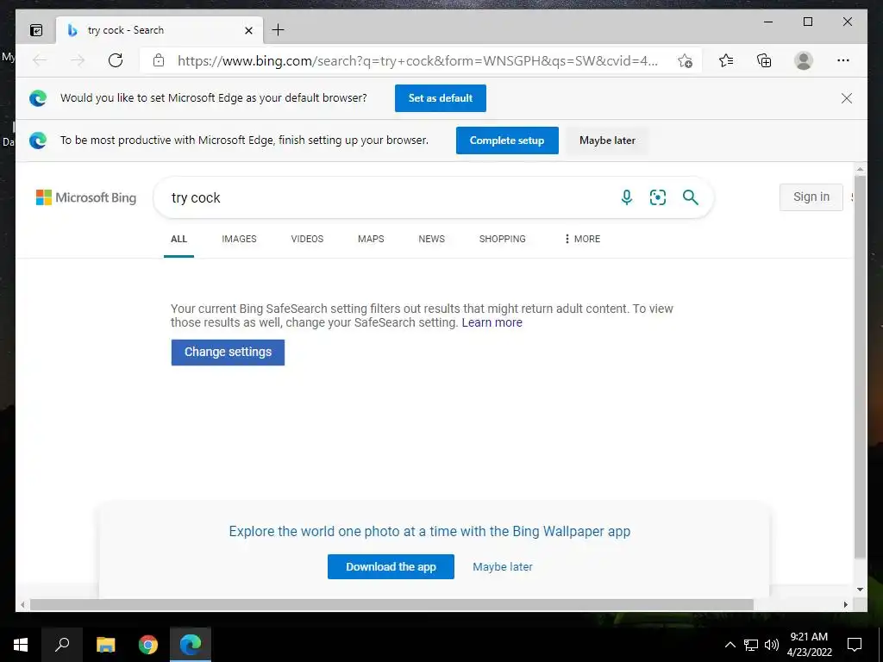Viewport: 883px width, 662px height.
Task: Add this page to favorites
Action: (685, 60)
